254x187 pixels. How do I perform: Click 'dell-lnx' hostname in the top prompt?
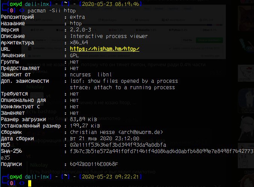pyautogui.click(x=37, y=4)
